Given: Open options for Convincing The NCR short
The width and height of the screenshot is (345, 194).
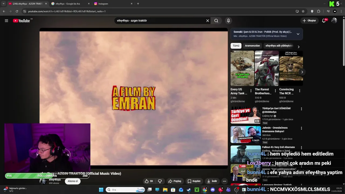Looking at the screenshot, I should click(x=299, y=91).
